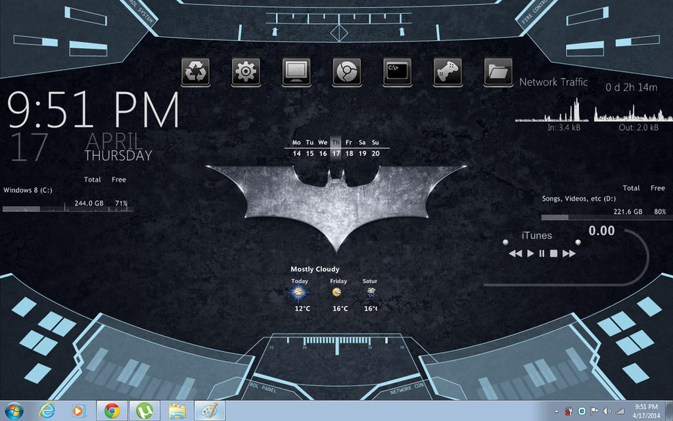This screenshot has height=421, width=673.
Task: Click the iTunes widget title
Action: coord(537,235)
